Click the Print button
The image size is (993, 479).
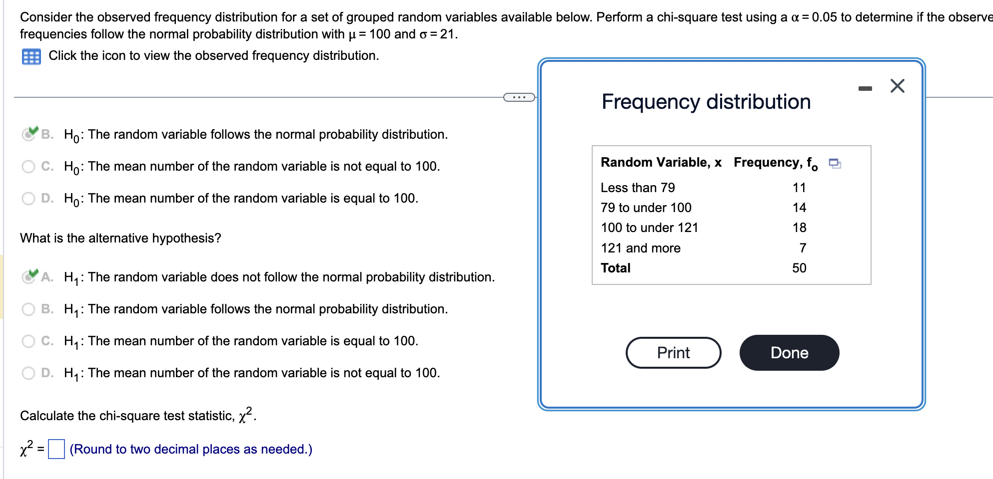[673, 352]
